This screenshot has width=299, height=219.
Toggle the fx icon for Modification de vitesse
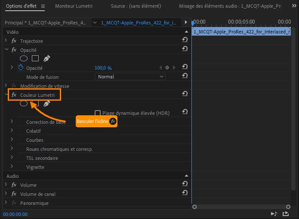click(x=14, y=86)
